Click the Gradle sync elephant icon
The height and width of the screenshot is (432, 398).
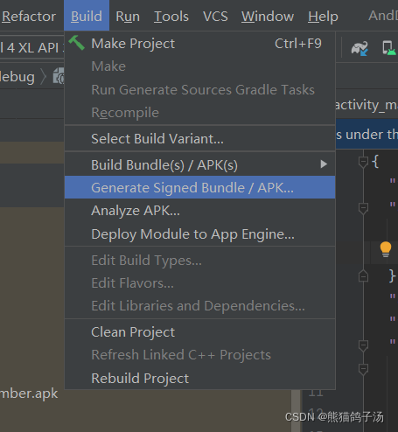(360, 48)
